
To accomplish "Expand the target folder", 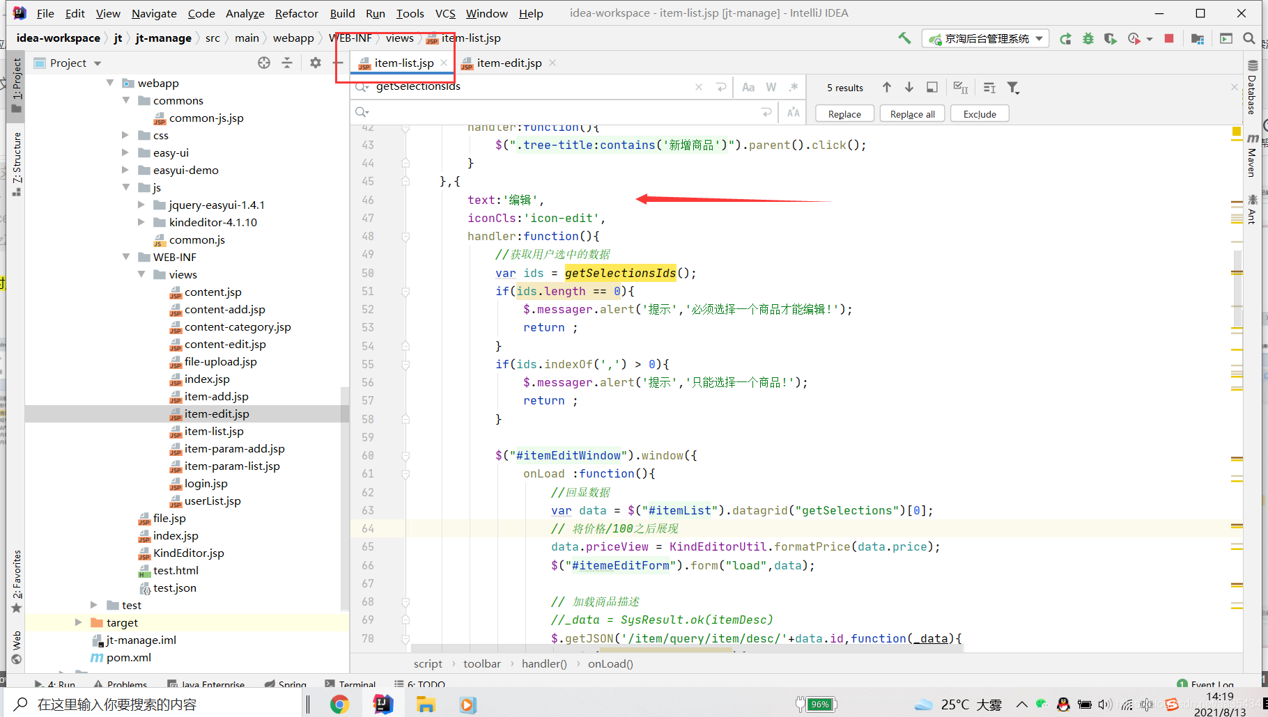I will pyautogui.click(x=79, y=622).
